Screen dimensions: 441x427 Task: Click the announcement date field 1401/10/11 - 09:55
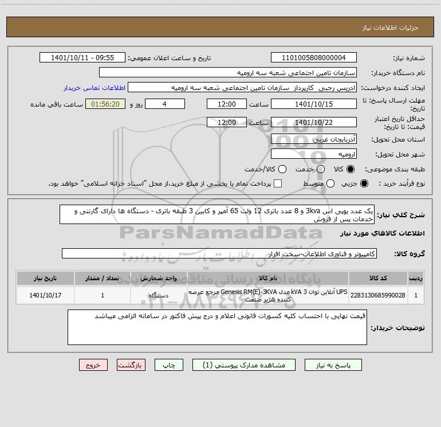82,58
